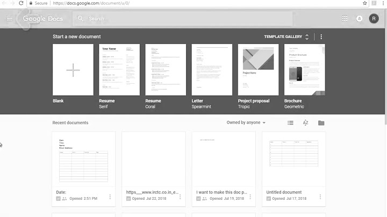
Task: Open the file picker folder icon
Action: pyautogui.click(x=321, y=123)
